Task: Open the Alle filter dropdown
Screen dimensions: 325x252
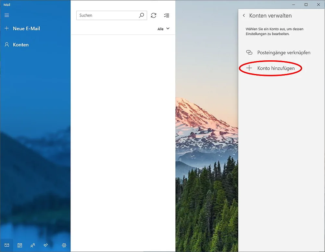Action: [x=163, y=29]
